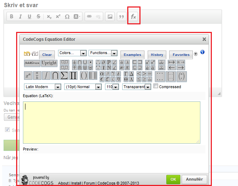Screen dimensions: 238x186
Task: Insert plus-minus operator symbol
Action: click(x=74, y=62)
